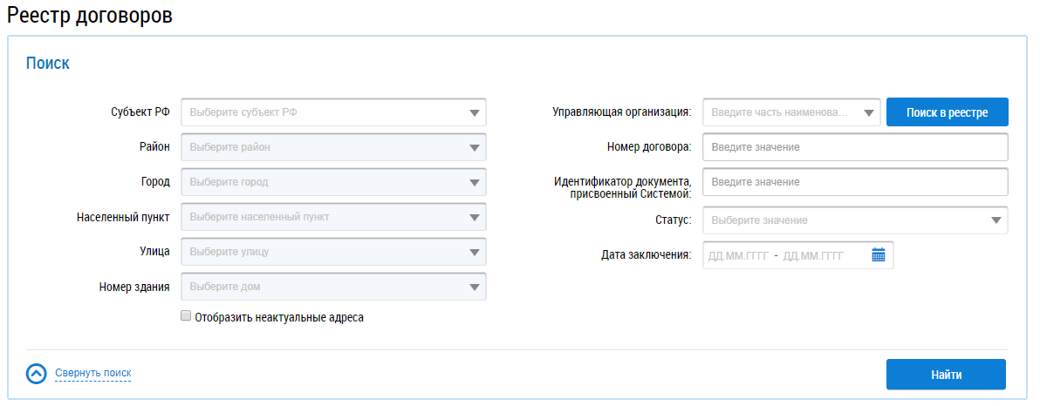Expand the 'Улица' dropdown
The width and height of the screenshot is (1040, 406).
point(333,252)
